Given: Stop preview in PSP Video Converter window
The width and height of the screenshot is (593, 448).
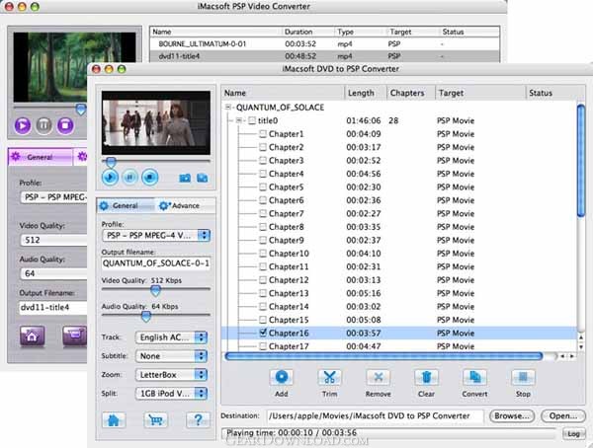Looking at the screenshot, I should pos(65,125).
